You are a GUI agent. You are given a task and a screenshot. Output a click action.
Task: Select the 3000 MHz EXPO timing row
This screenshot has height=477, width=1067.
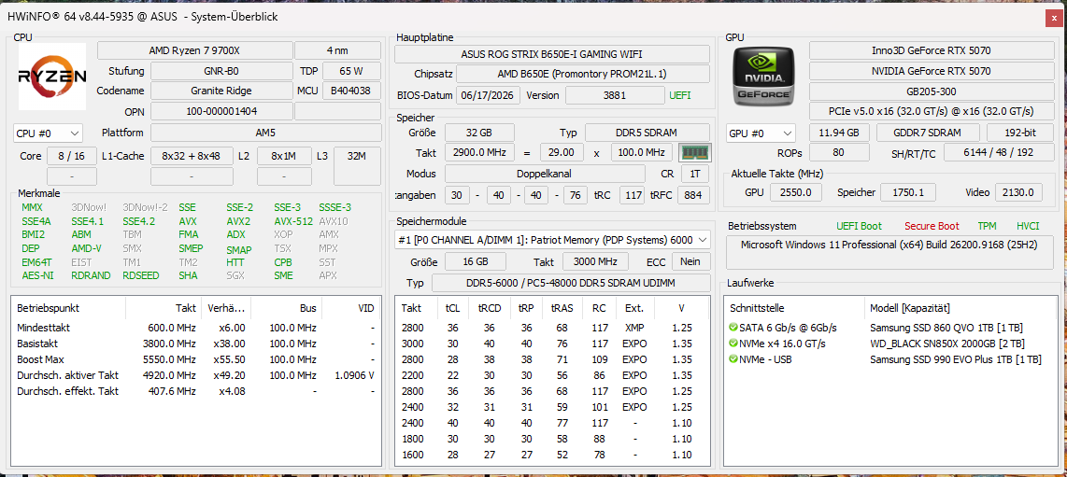tap(552, 344)
